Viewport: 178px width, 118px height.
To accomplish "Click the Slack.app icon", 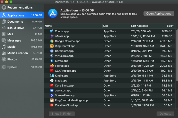I will tap(52, 81).
